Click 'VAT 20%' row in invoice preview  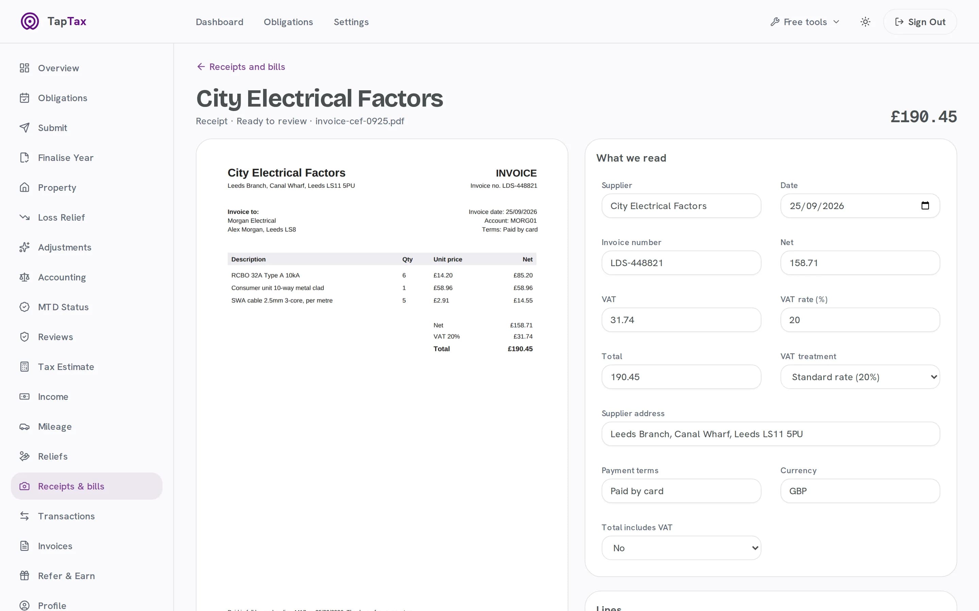coord(483,336)
